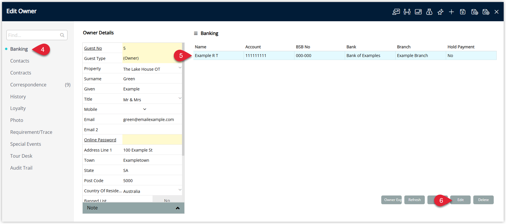Open Tour Desk in the sidebar
The image size is (506, 224).
[x=21, y=156]
